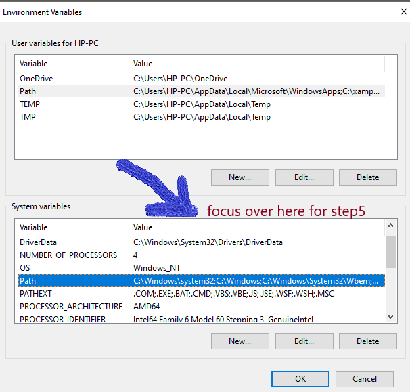Click Edit under System variables
The image size is (410, 392).
click(x=304, y=341)
